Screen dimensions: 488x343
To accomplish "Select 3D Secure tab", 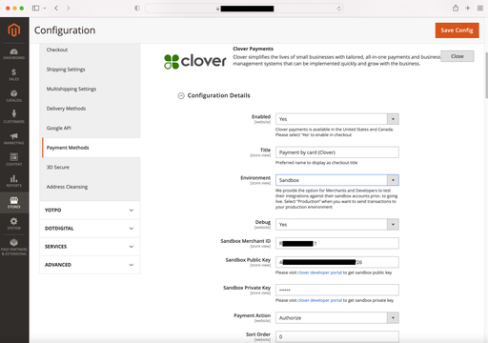I will coord(90,168).
